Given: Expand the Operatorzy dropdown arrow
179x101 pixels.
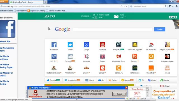Looking at the screenshot, I should click(x=155, y=73).
